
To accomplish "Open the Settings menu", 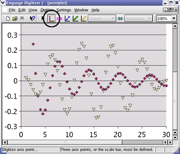I will click(x=64, y=10).
